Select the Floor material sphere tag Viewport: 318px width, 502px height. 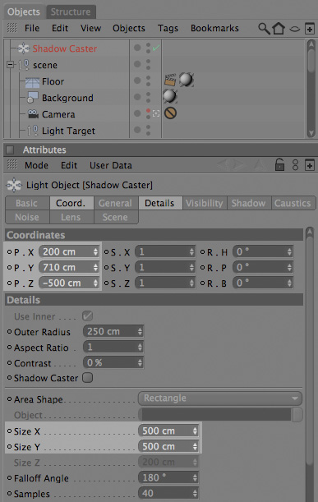point(186,80)
